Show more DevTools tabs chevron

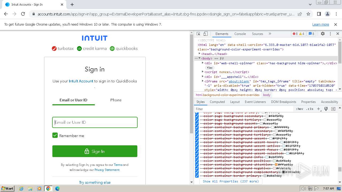pyautogui.click(x=270, y=34)
